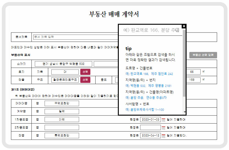Select the 계약금 amount field
The image size is (229, 150).
[62, 111]
